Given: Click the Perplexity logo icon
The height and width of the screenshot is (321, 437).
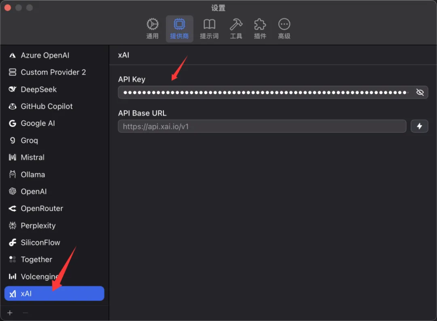Looking at the screenshot, I should [x=12, y=226].
